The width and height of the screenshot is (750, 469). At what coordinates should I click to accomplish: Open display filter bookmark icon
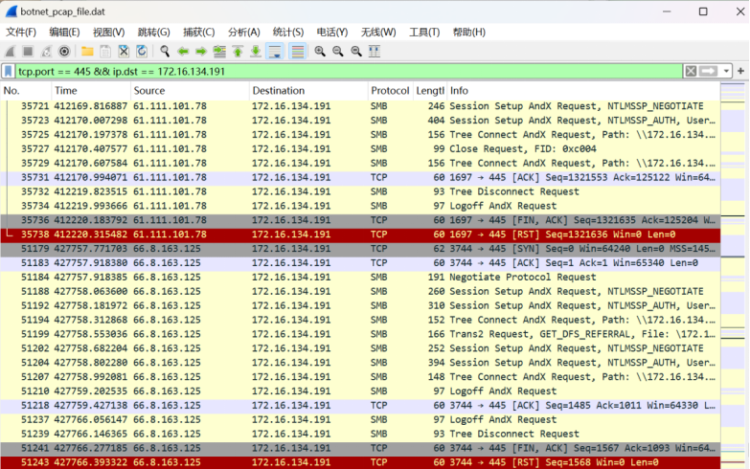pos(8,71)
